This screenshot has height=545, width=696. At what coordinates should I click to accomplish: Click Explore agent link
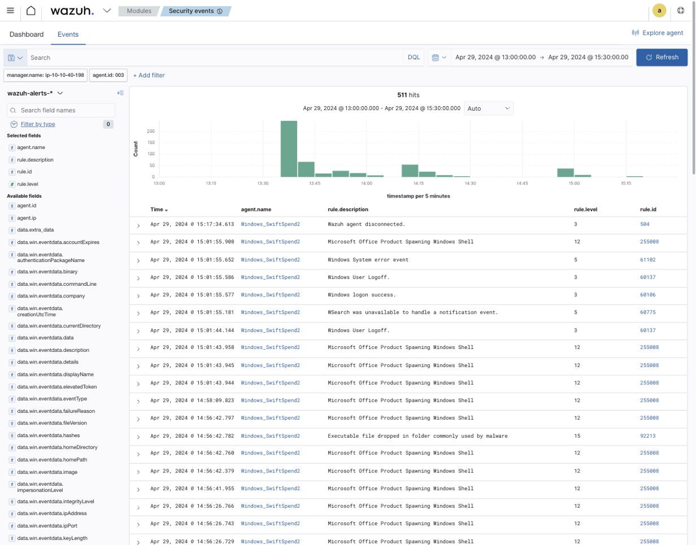(x=658, y=33)
